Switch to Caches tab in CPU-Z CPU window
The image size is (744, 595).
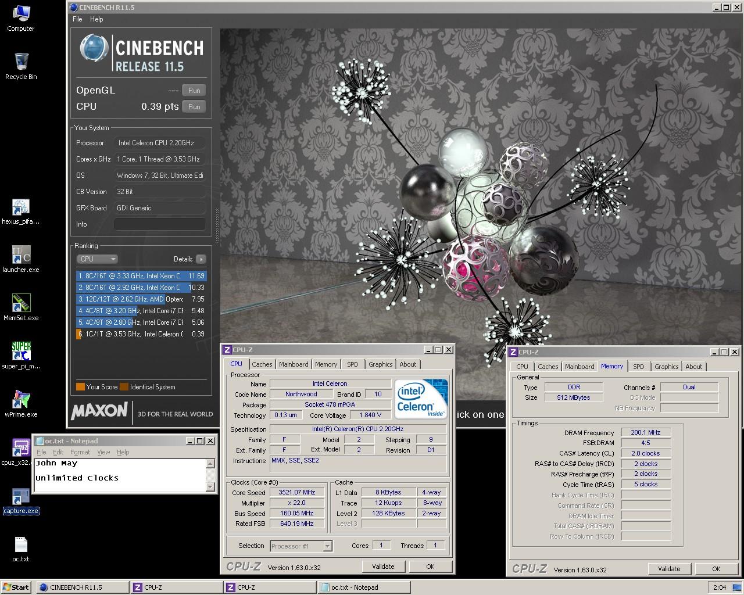coord(262,364)
